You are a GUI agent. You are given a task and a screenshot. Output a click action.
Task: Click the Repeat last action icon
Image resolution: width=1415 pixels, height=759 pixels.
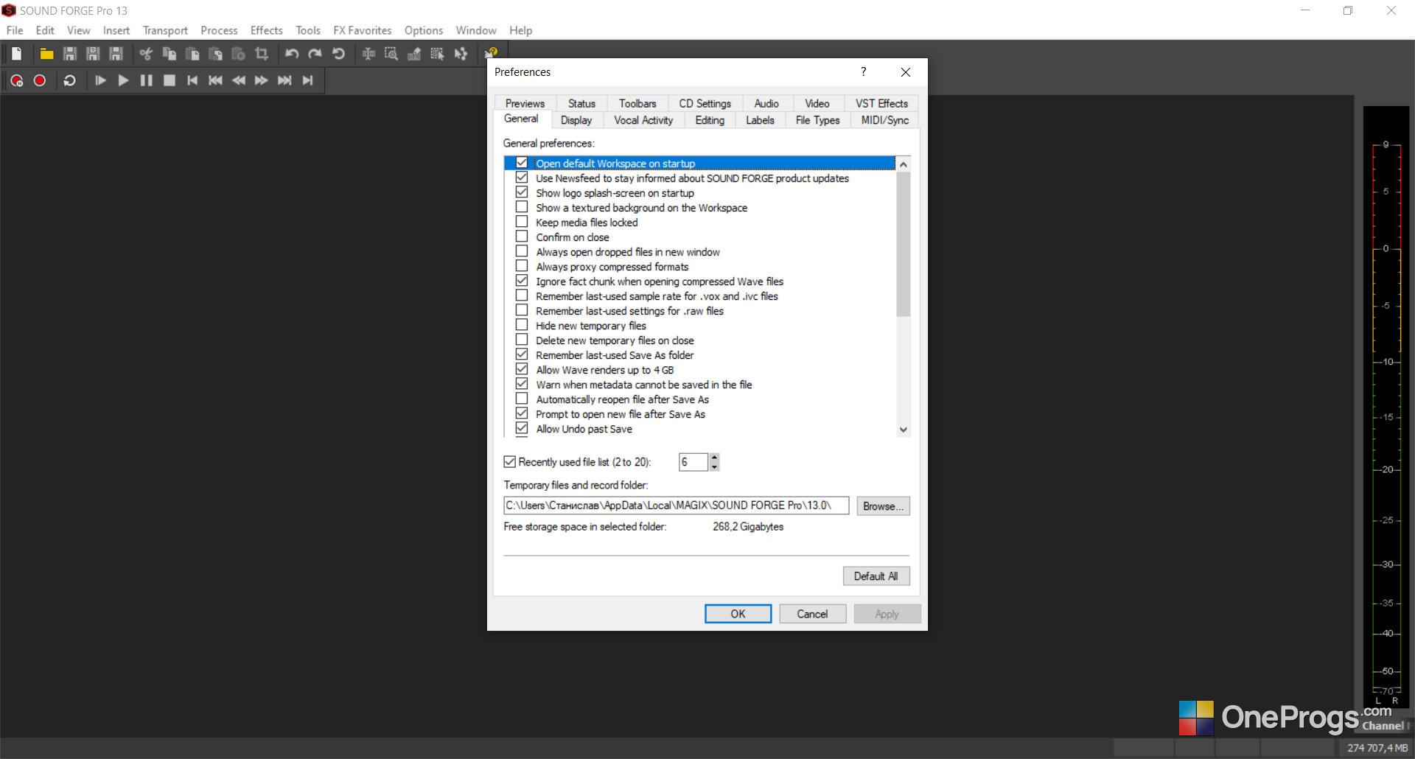[x=338, y=54]
